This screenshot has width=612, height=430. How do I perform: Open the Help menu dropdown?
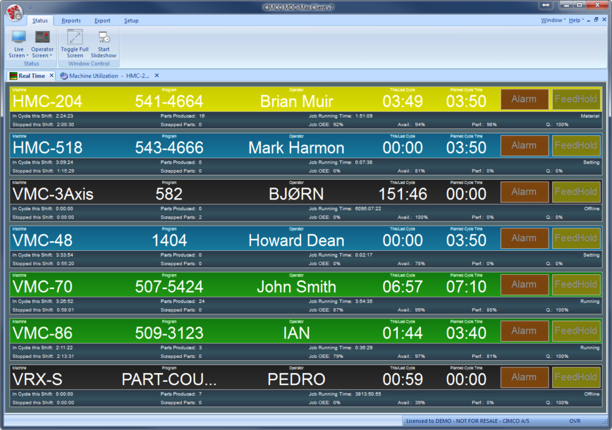(x=576, y=20)
